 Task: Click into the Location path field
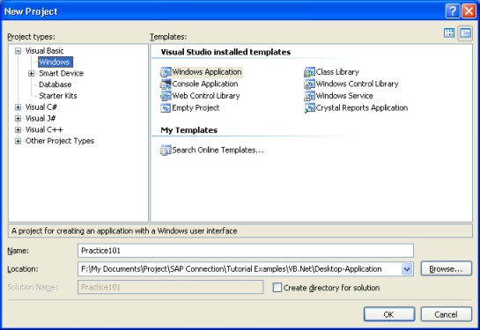pos(240,269)
